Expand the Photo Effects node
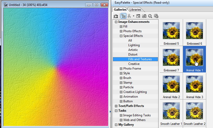213x128 pixels. 121,31
